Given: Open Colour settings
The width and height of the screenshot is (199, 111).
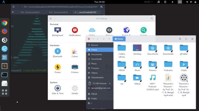Looking at the screenshot, I should pos(75,53).
